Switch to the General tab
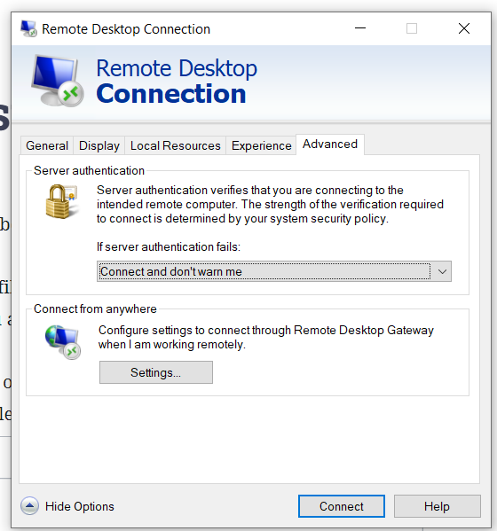 tap(47, 145)
